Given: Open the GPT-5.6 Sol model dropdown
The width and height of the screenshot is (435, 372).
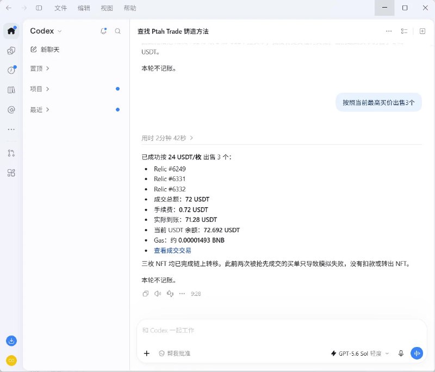Looking at the screenshot, I should 360,354.
